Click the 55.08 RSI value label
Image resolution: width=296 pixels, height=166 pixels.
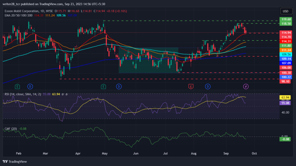coord(285,103)
